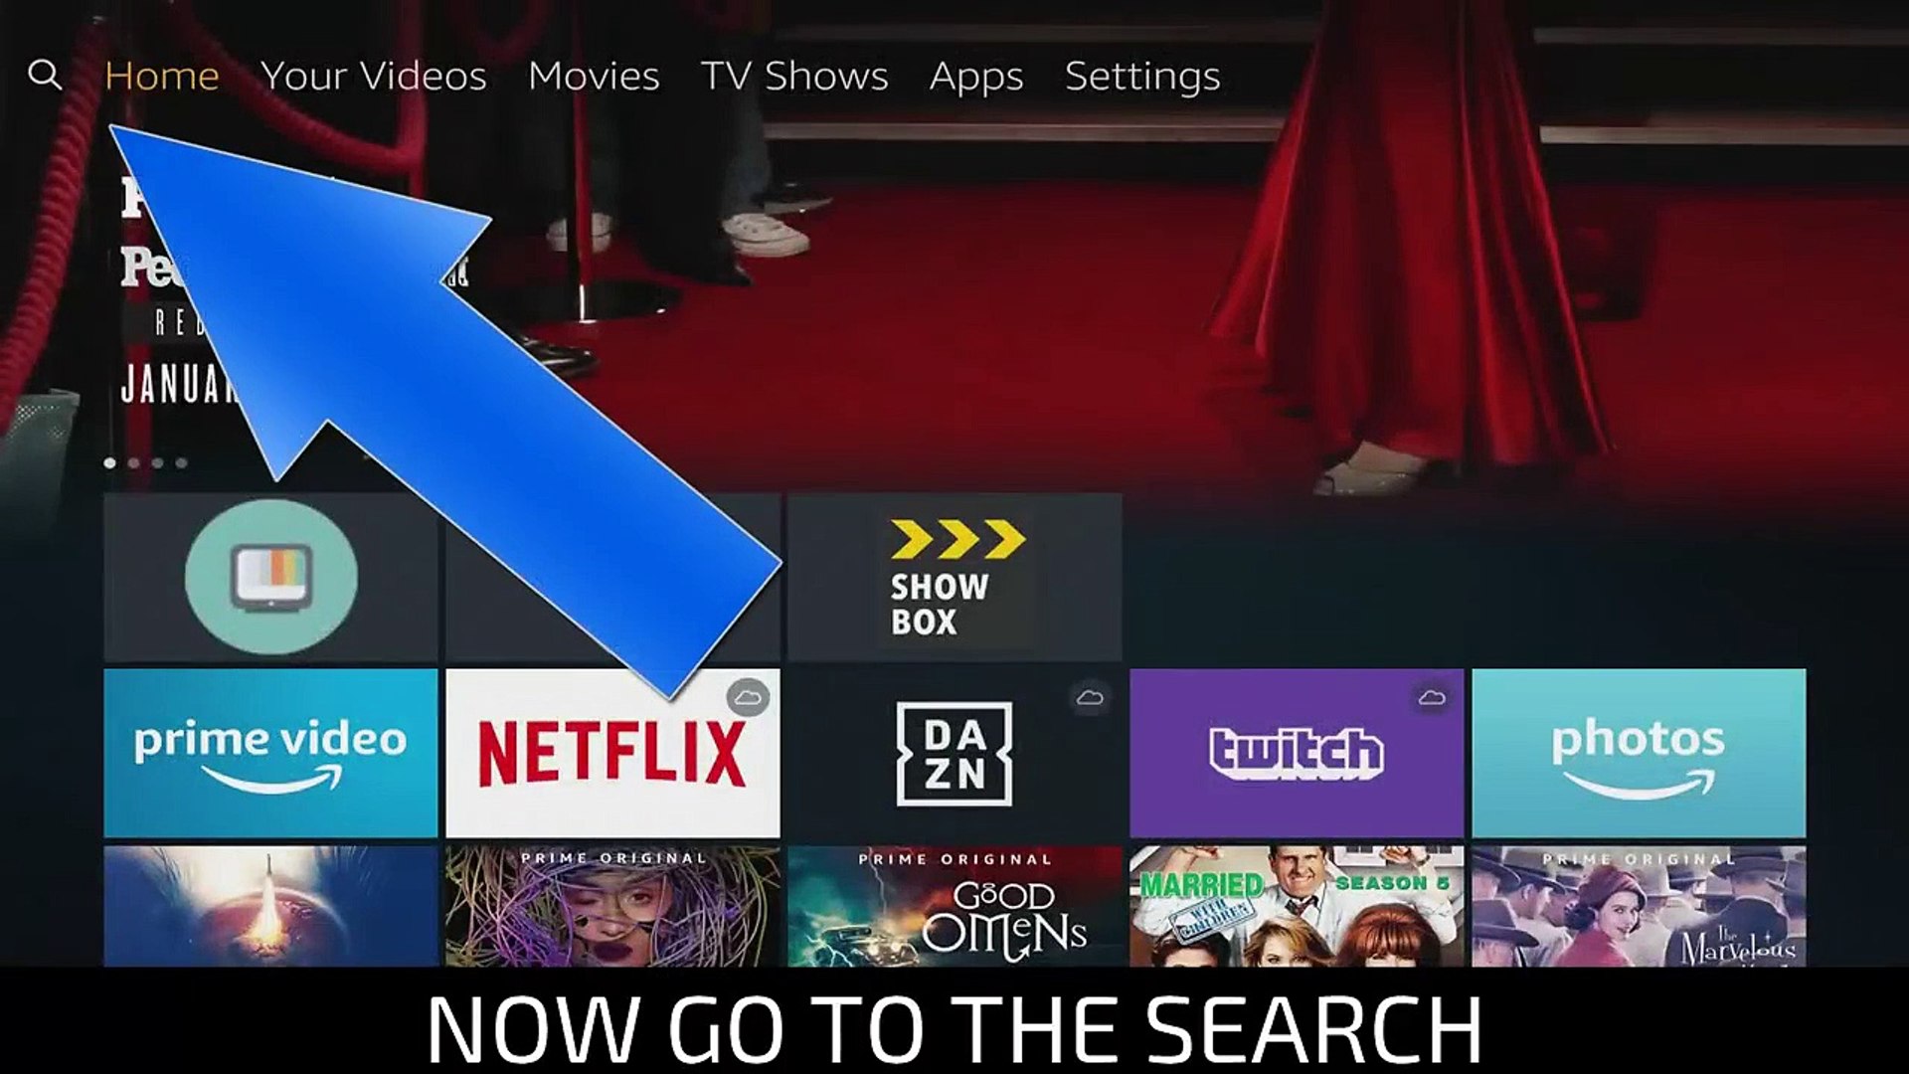Viewport: 1909px width, 1074px height.
Task: Open the Show Box app
Action: (954, 577)
